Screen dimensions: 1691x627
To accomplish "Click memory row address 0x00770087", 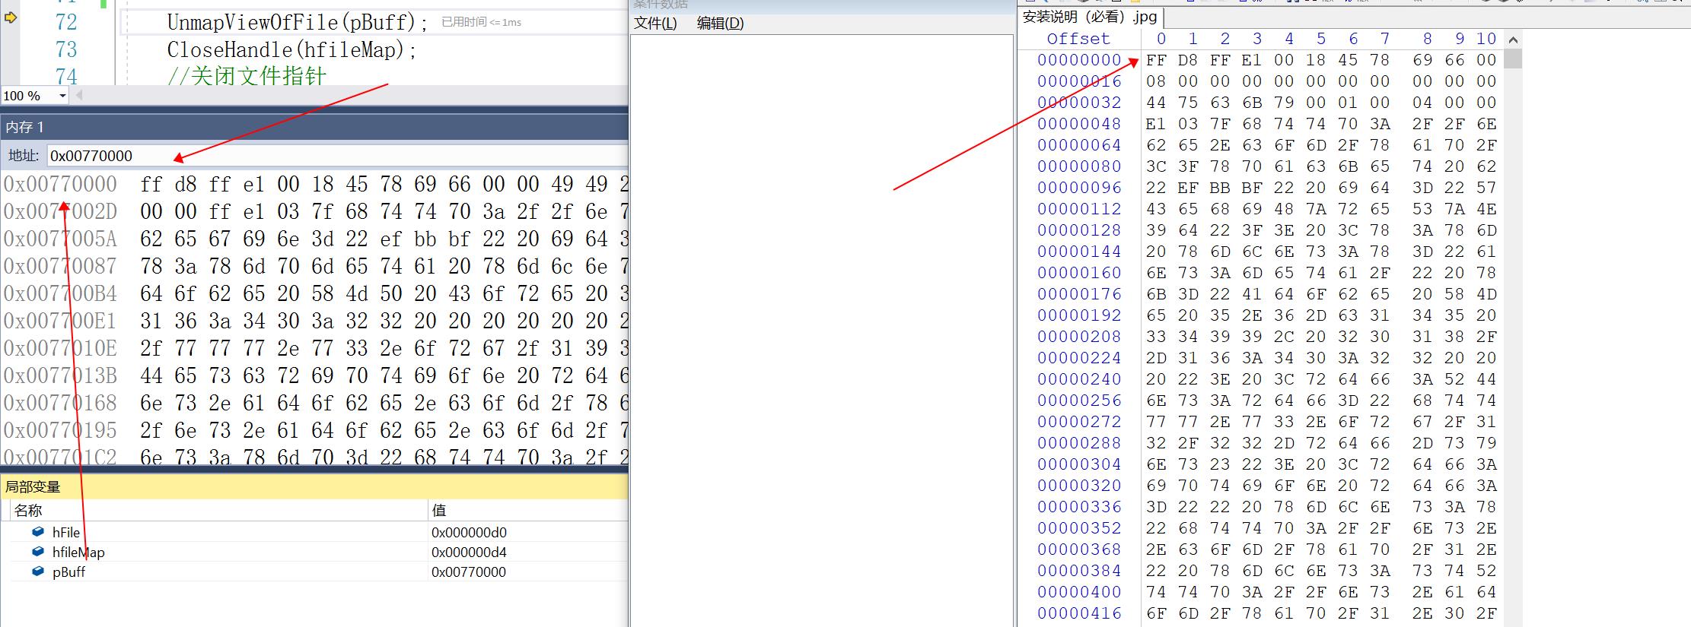I will 60,266.
